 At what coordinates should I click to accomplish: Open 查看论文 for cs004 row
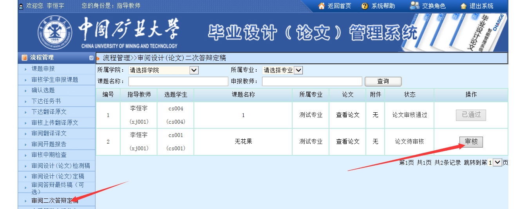point(347,115)
